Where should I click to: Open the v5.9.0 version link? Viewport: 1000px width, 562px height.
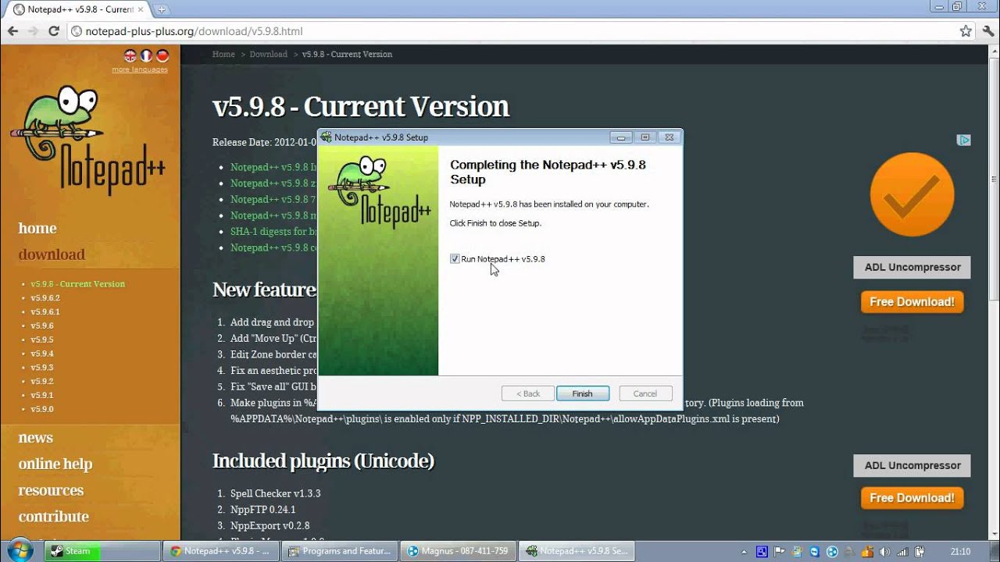[42, 409]
